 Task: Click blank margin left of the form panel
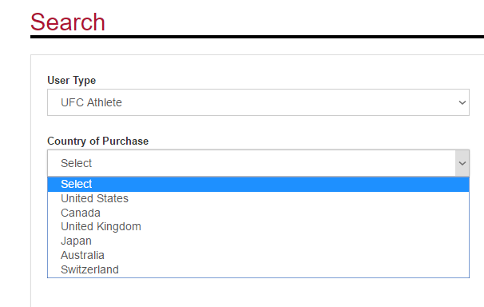(x=15, y=179)
